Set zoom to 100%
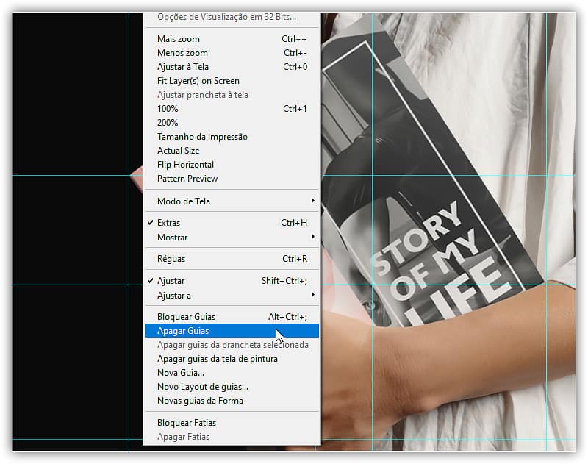The height and width of the screenshot is (464, 588). click(x=232, y=109)
